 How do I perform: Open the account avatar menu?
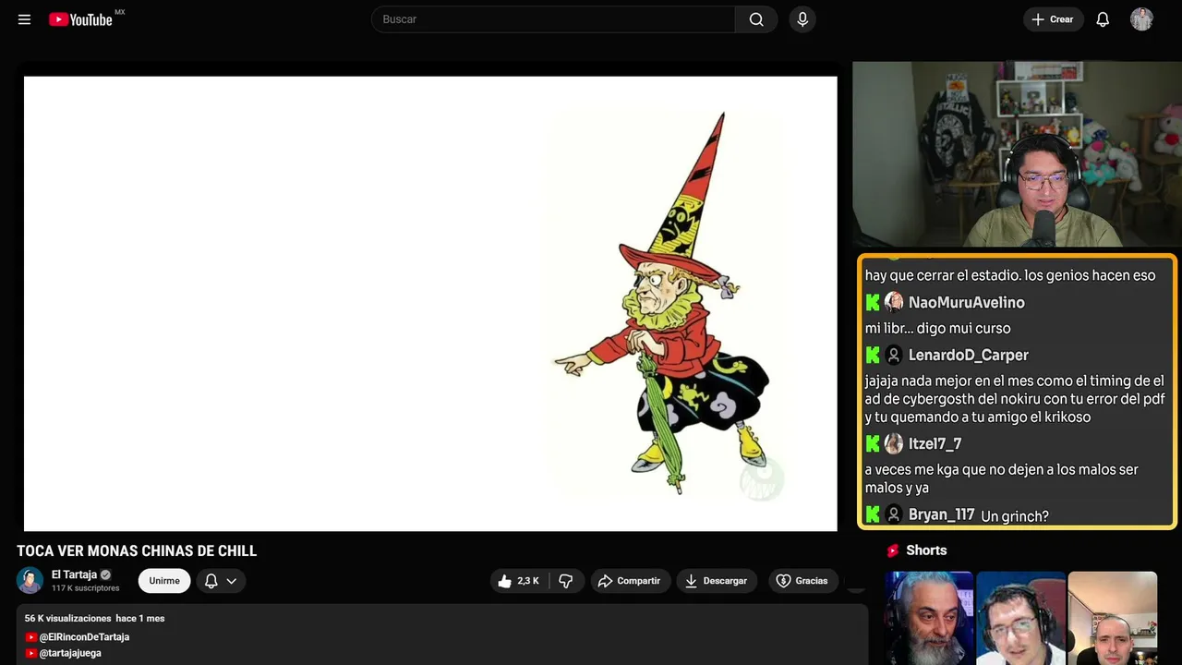(1142, 19)
